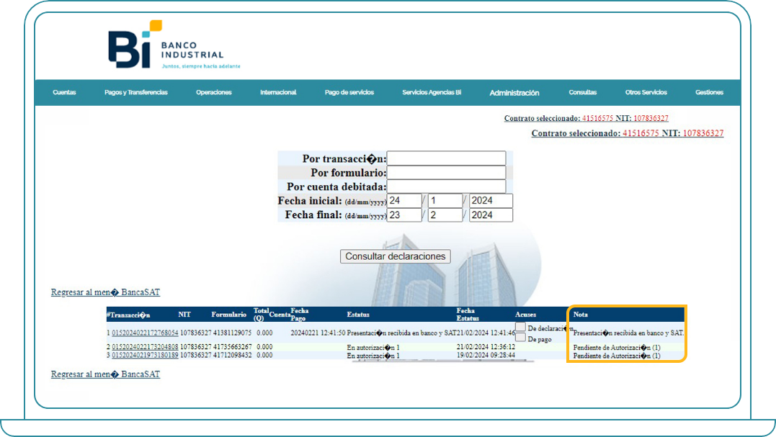Open the Internacional menu
Screen dimensions: 776x437
point(278,92)
